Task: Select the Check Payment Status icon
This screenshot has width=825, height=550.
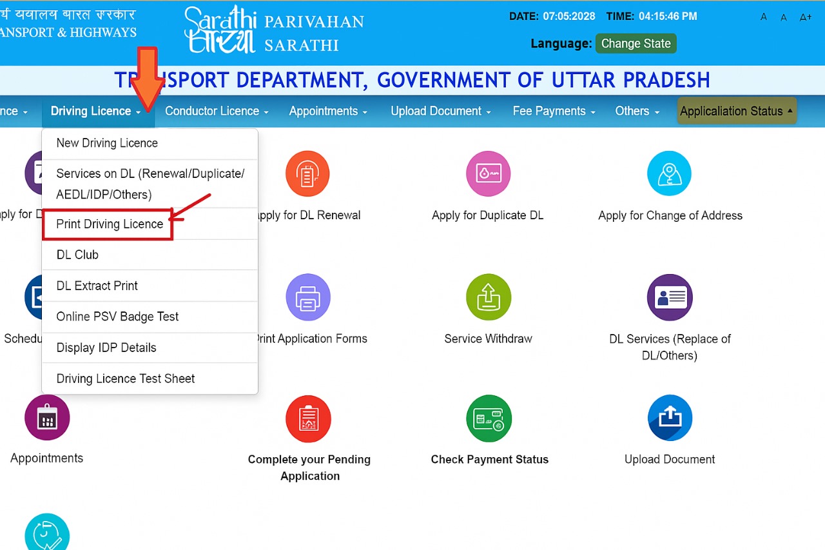Action: [489, 418]
